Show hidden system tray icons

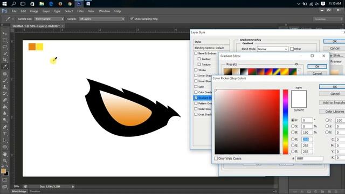[299, 4]
